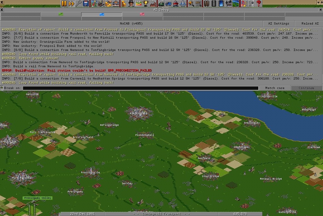Click 'Graningville Farm added' info line
Screen dimensions: 323x216
click(x=56, y=42)
